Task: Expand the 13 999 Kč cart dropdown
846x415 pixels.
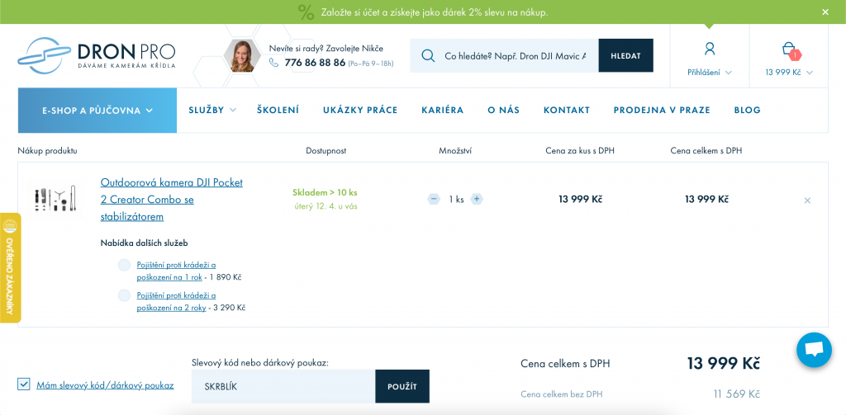Action: pos(789,73)
